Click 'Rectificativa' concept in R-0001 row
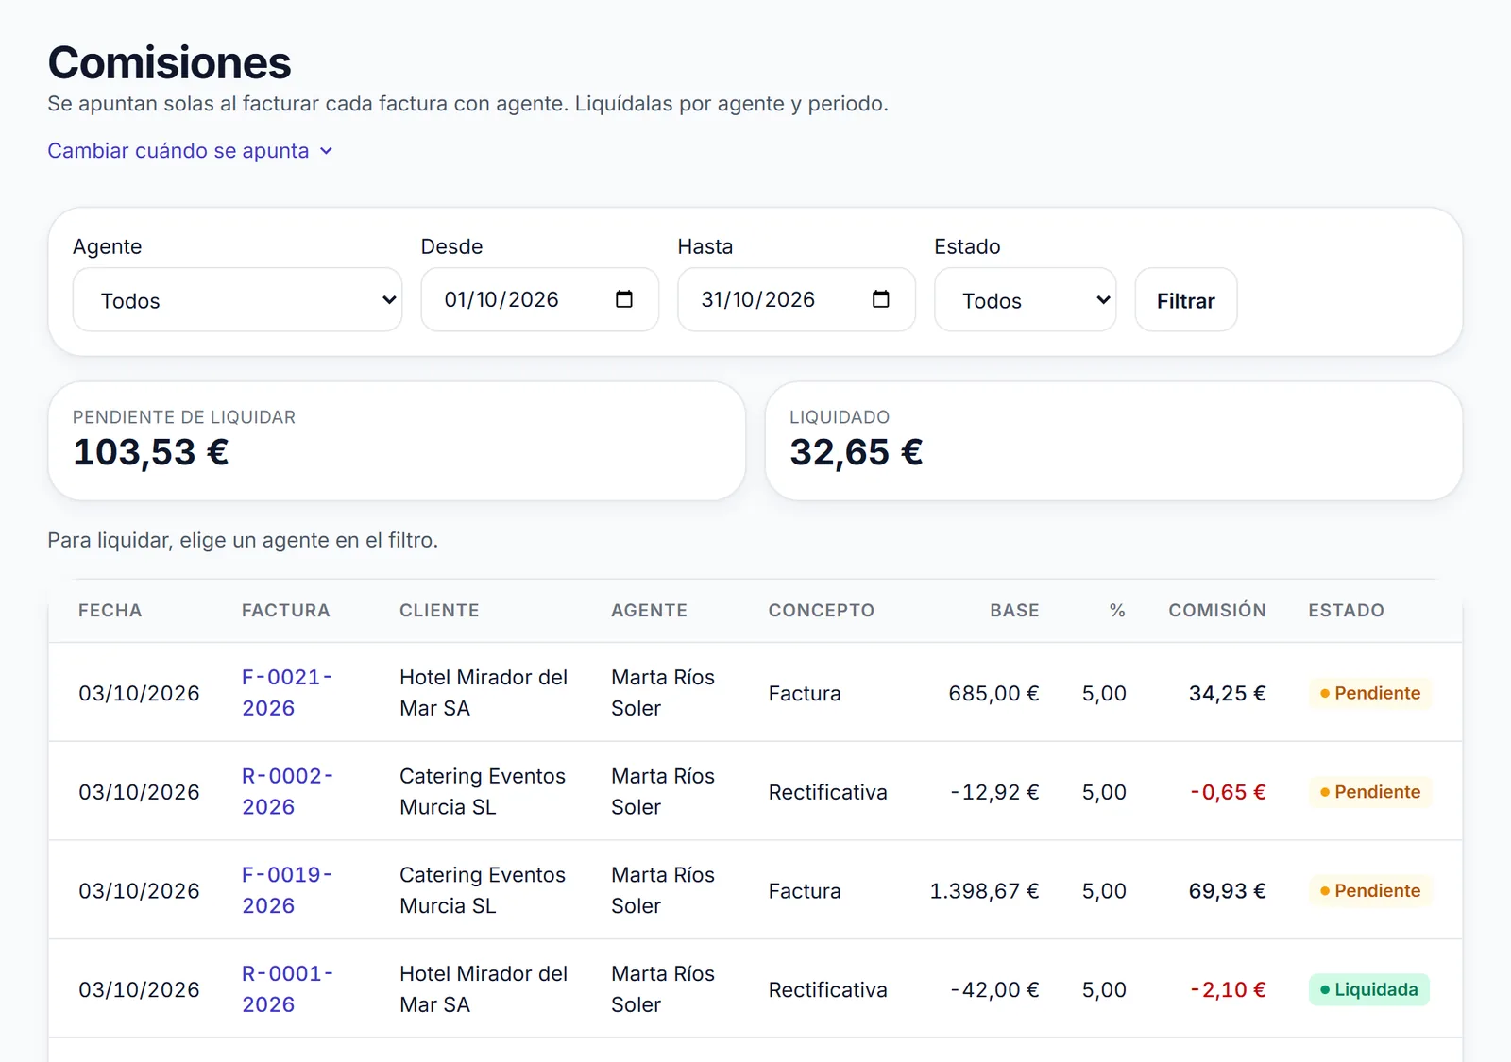The height and width of the screenshot is (1062, 1511). point(828,989)
